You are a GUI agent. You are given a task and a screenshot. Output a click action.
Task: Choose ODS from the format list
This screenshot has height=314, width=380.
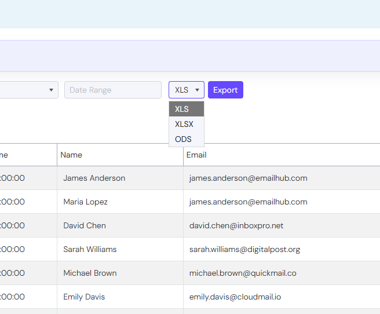point(187,139)
